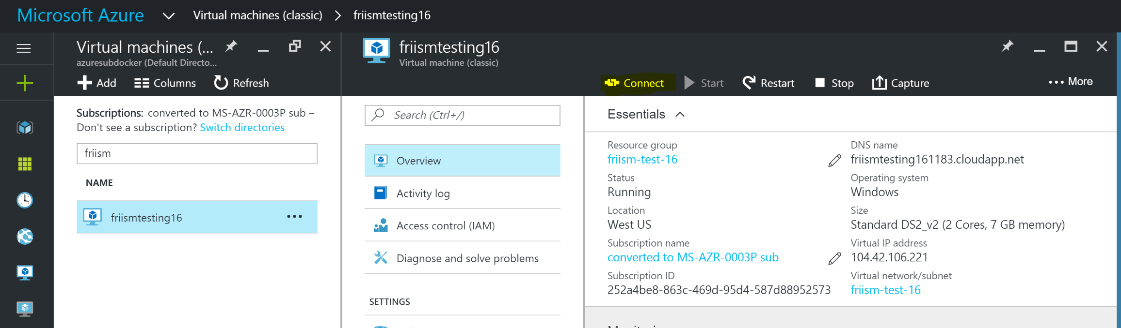Stop the running virtual machine

834,83
